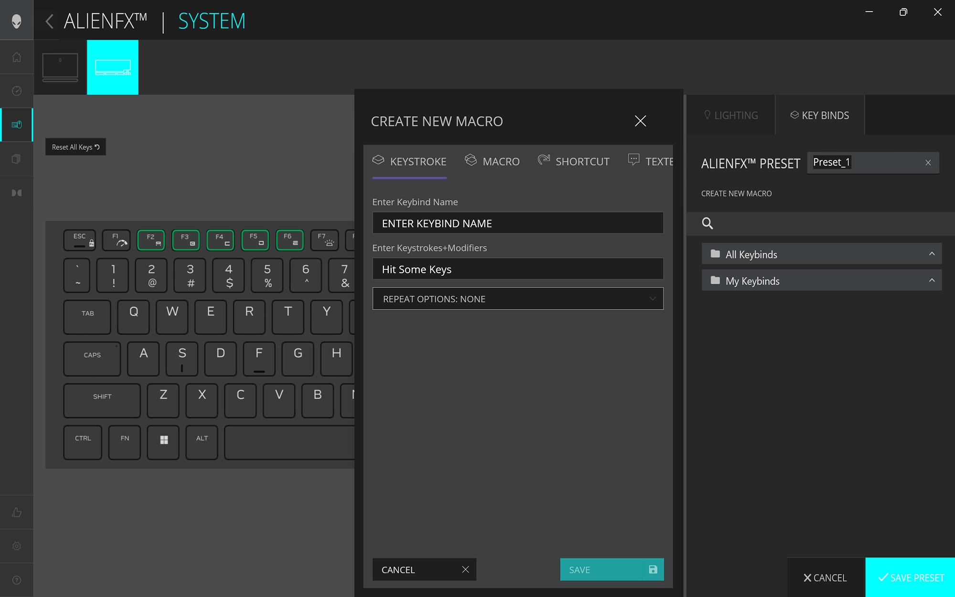Select the F1 key on keyboard
This screenshot has height=597, width=955.
tap(116, 240)
